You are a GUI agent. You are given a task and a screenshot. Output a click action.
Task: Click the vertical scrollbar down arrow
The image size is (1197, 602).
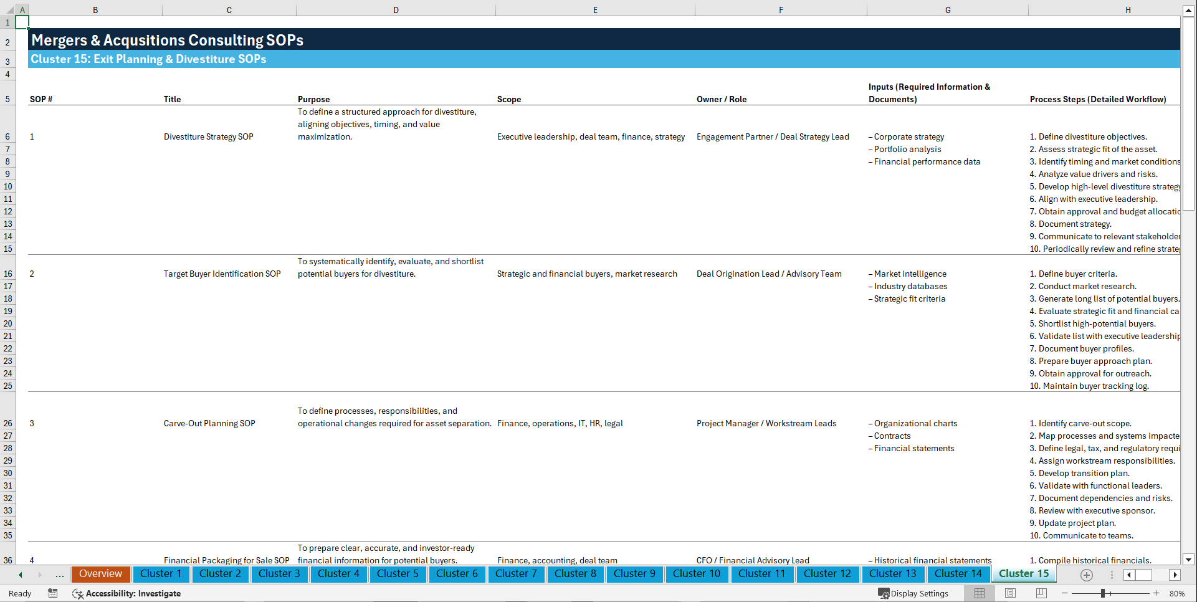coord(1189,560)
